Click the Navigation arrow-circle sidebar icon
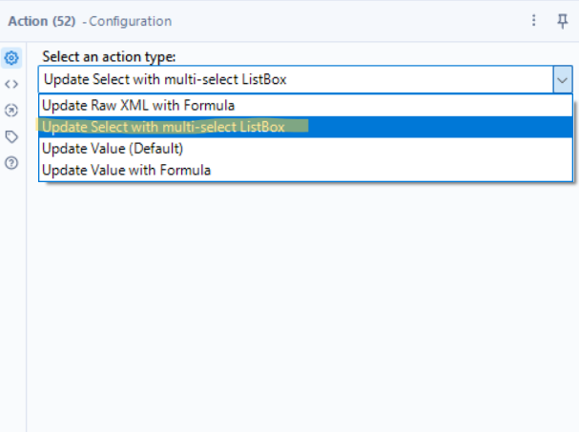Image resolution: width=579 pixels, height=432 pixels. (12, 111)
